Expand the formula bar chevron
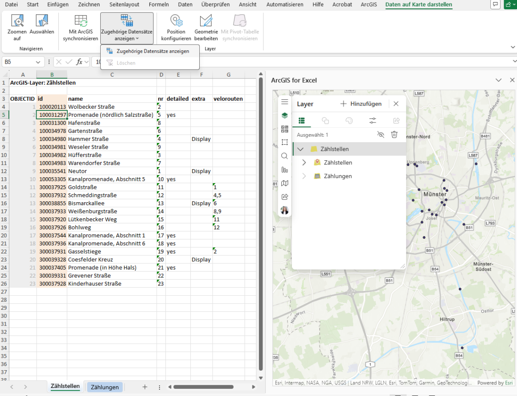The height and width of the screenshot is (396, 517). click(514, 61)
